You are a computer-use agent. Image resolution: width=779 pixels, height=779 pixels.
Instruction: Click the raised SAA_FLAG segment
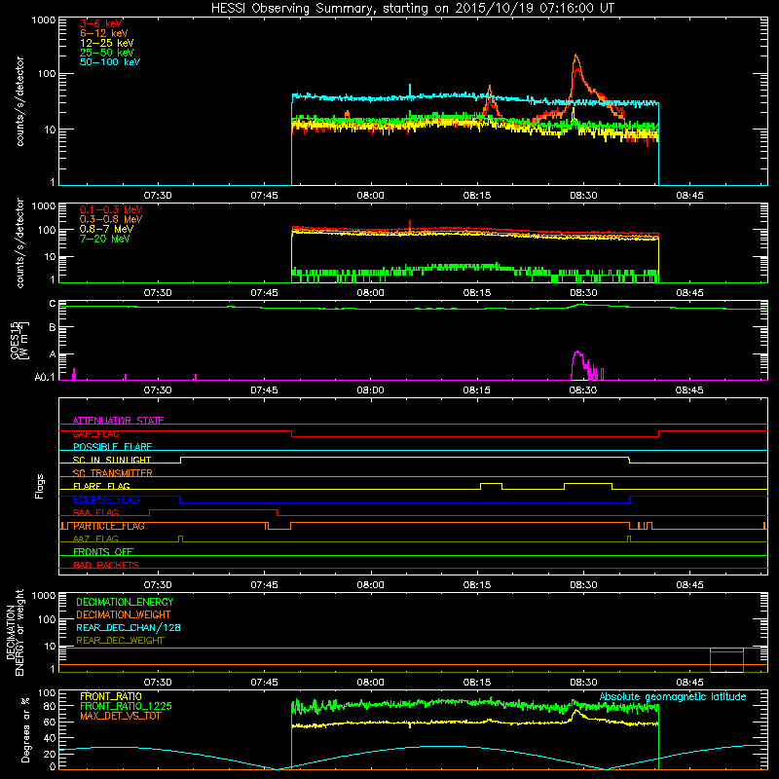(x=213, y=509)
